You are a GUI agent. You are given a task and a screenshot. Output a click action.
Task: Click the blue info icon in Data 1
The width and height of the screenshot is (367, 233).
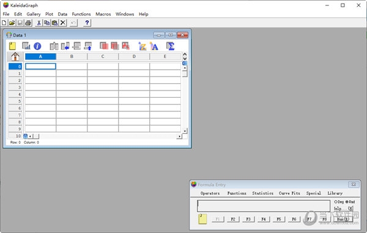pyautogui.click(x=37, y=46)
